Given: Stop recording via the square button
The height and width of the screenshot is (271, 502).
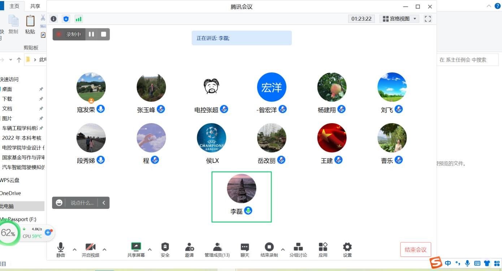Looking at the screenshot, I should coord(104,34).
